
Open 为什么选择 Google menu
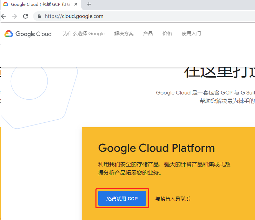click(x=84, y=33)
